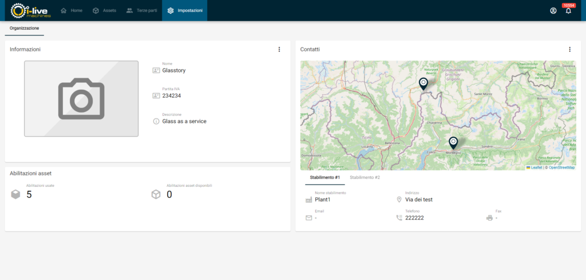Open the notifications bell icon

click(568, 10)
